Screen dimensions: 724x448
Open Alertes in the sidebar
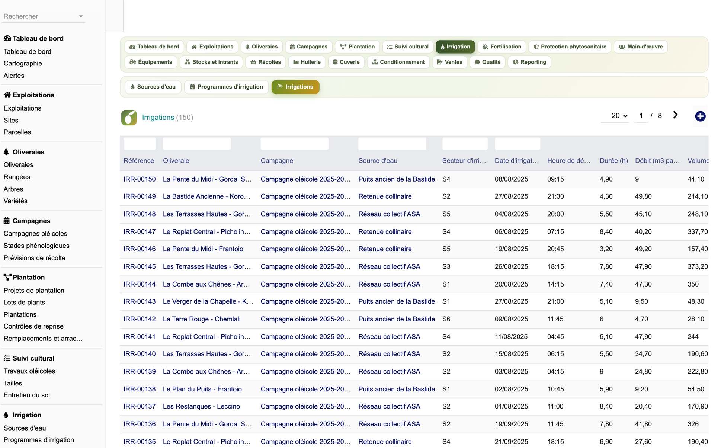coord(14,76)
